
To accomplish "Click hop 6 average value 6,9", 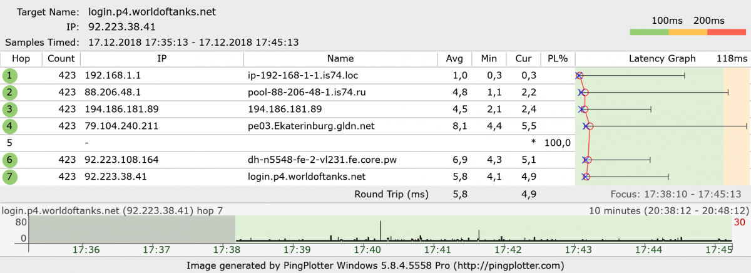I will [460, 160].
